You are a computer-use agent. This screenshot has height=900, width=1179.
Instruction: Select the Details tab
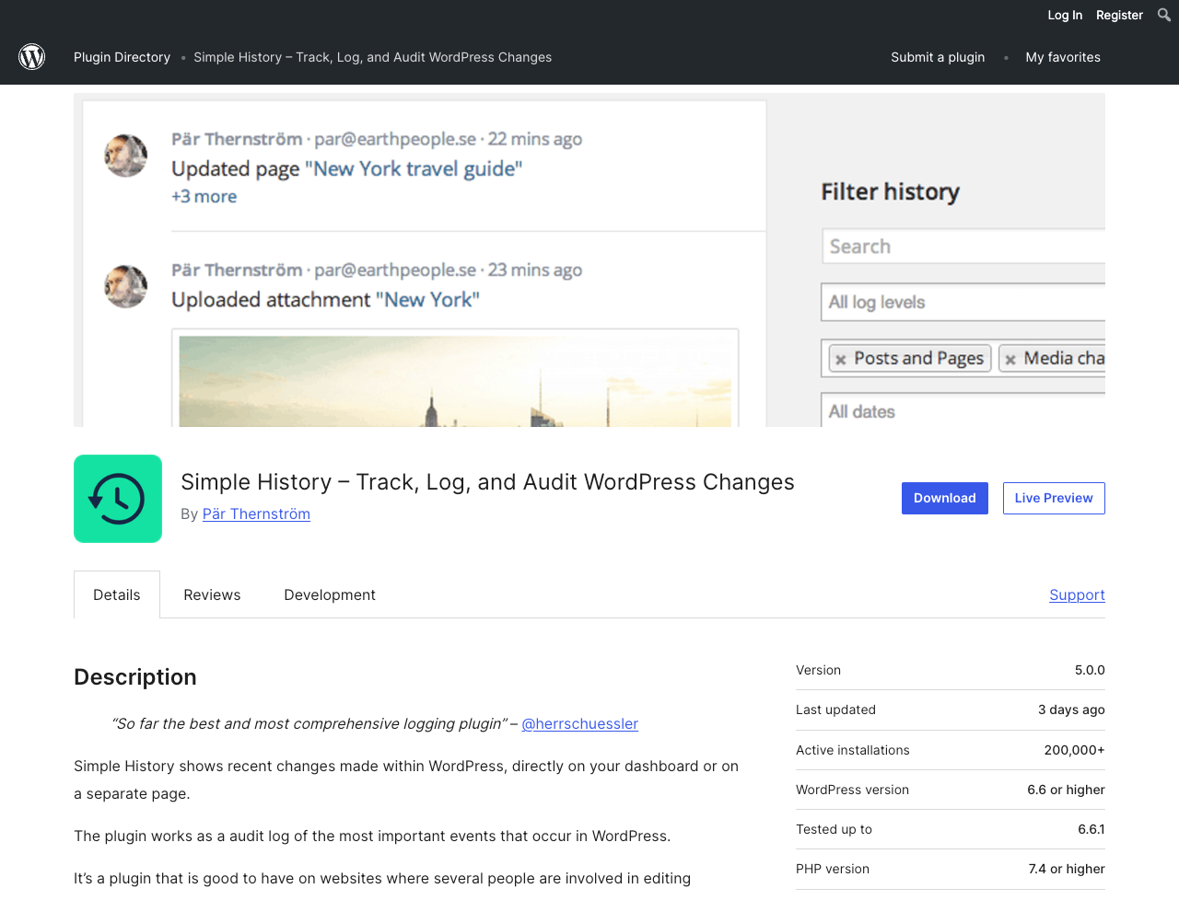click(x=117, y=594)
